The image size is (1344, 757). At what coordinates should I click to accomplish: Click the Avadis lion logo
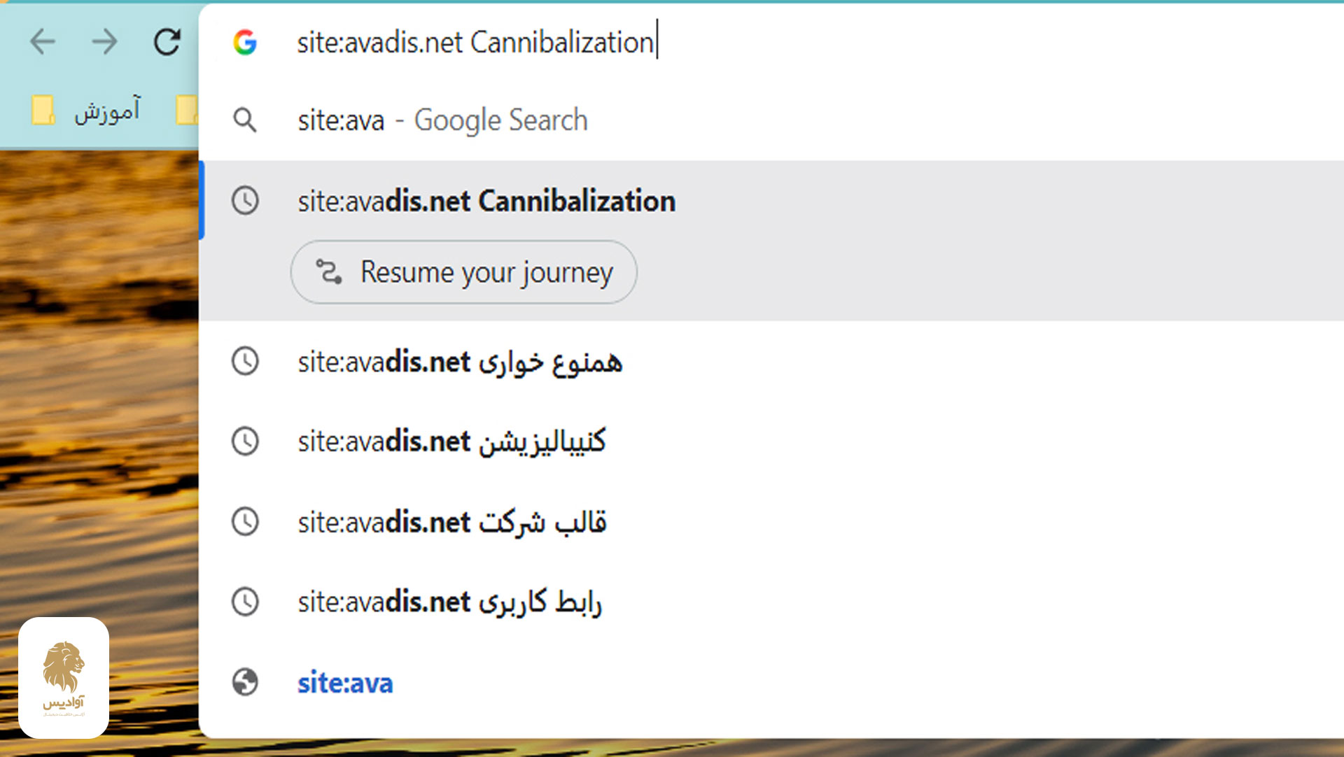[64, 677]
